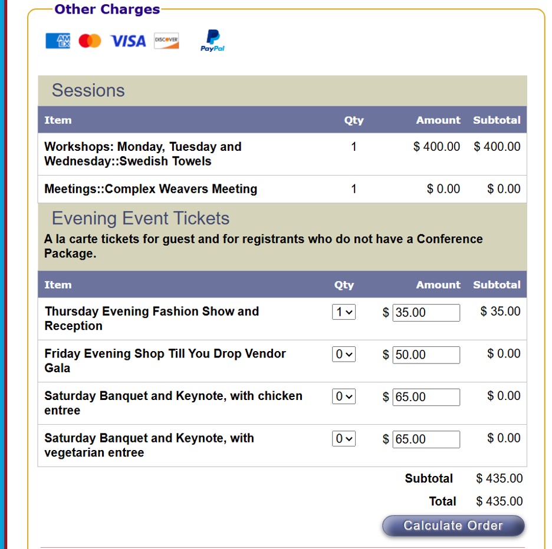The image size is (552, 549).
Task: Click the Swedish Towels workshop item
Action: click(143, 154)
